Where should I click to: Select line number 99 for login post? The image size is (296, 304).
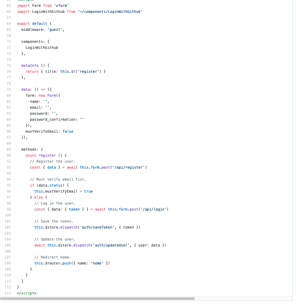pos(8,209)
